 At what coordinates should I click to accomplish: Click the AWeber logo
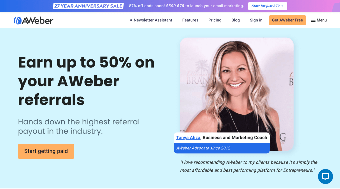click(33, 20)
